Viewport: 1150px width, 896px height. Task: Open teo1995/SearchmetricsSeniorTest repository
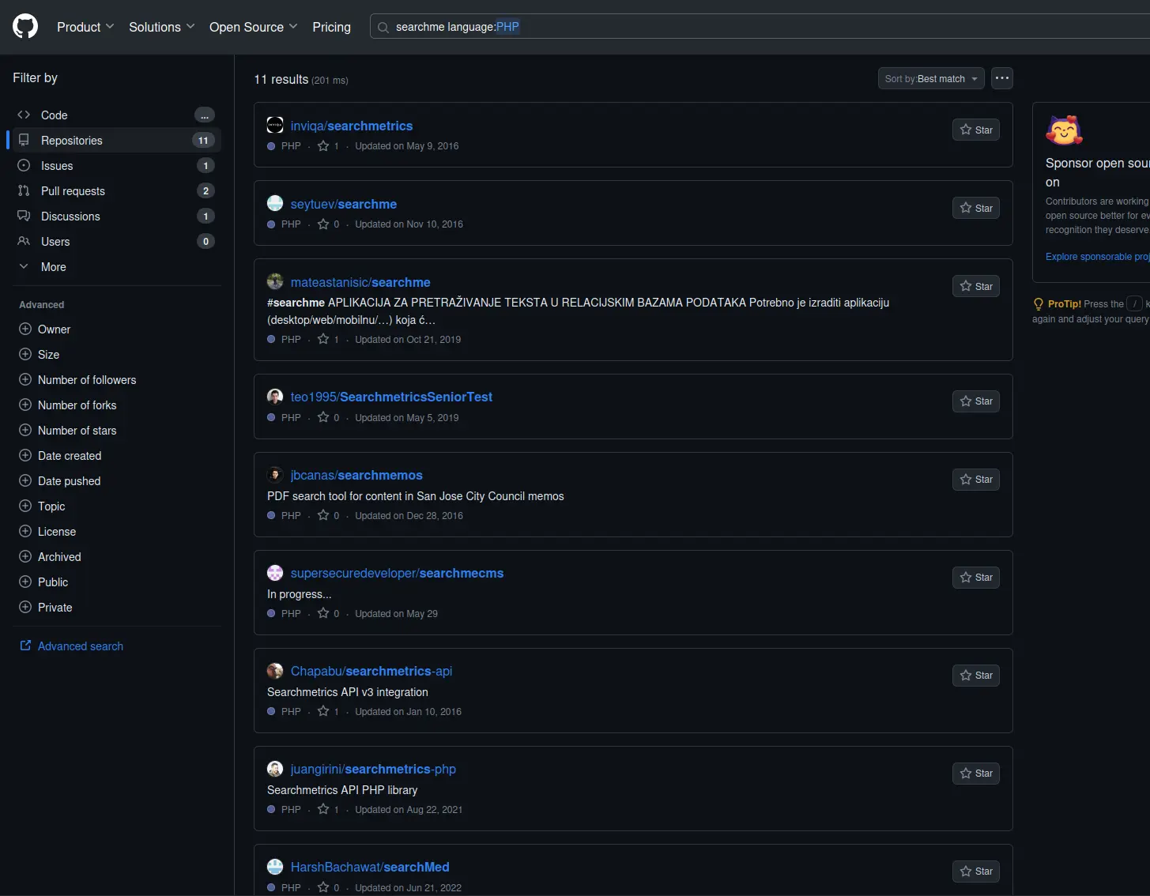[391, 397]
